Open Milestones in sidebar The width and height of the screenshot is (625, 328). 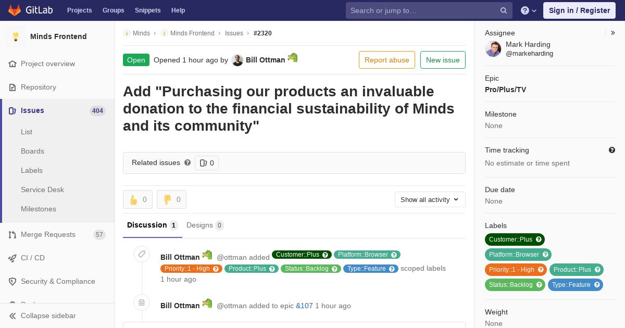(39, 209)
